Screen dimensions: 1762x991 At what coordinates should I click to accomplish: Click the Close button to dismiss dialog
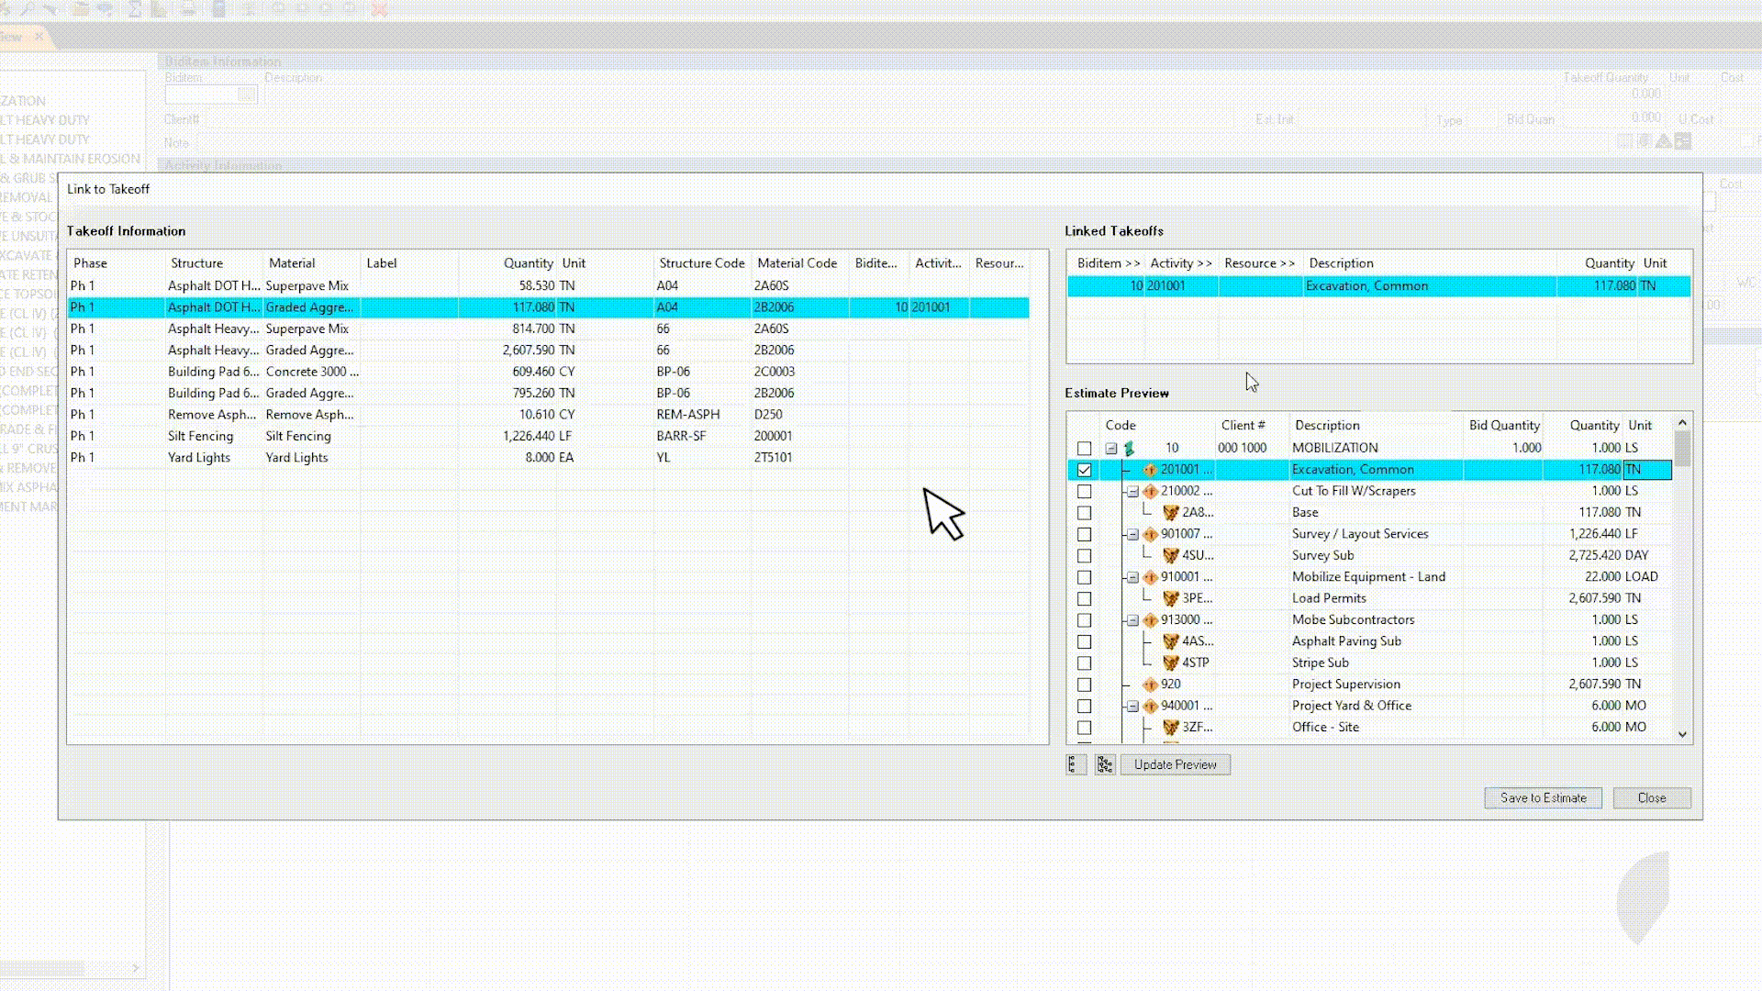click(x=1652, y=797)
